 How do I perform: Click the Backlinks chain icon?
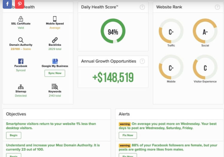pyautogui.click(x=55, y=40)
